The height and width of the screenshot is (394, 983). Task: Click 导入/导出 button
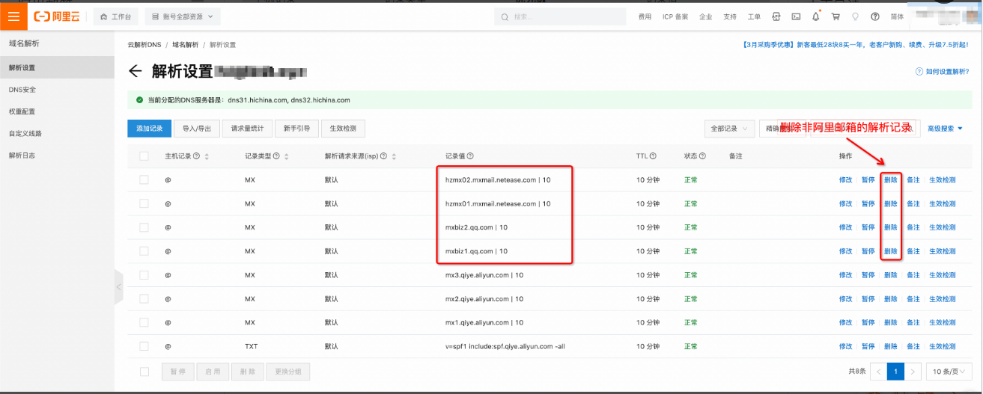(198, 129)
